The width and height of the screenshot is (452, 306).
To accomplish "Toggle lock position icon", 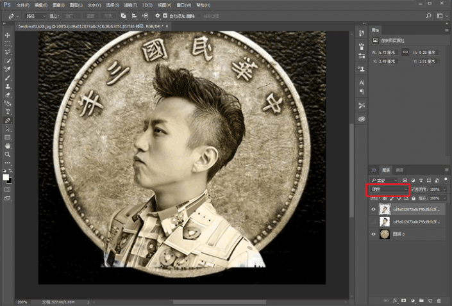I will click(x=399, y=198).
